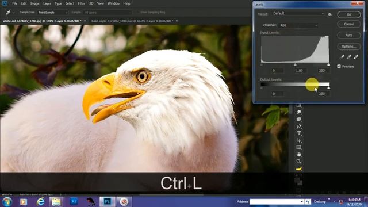368x207 pixels.
Task: Click the output shadow value field 0
Action: coord(277,94)
